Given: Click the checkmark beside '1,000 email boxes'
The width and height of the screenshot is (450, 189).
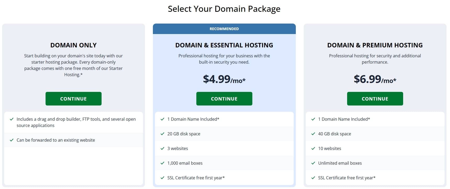Looking at the screenshot, I should pyautogui.click(x=162, y=163).
